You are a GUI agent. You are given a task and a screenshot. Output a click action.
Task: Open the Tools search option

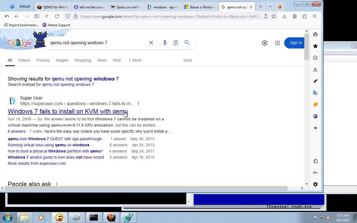pos(187,60)
